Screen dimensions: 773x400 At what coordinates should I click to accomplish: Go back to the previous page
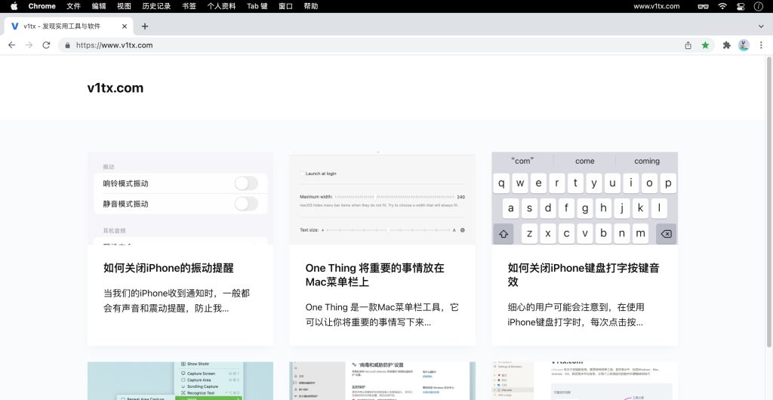point(12,45)
